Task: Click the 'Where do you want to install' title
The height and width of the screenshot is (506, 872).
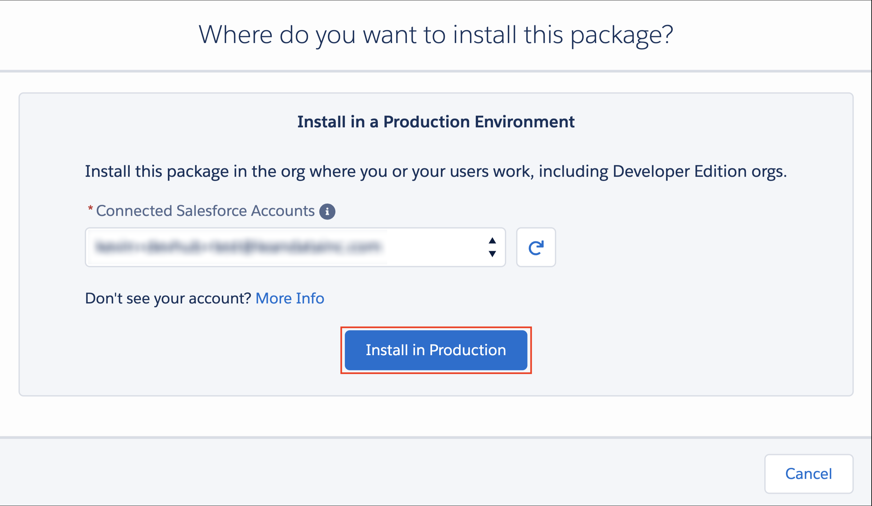Action: tap(436, 35)
